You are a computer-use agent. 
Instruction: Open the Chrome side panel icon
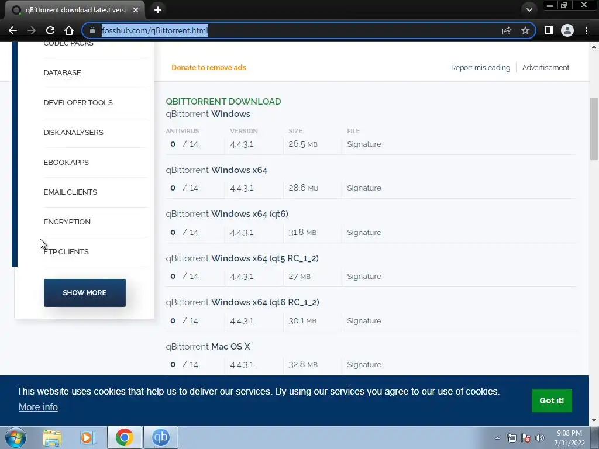[x=549, y=30]
